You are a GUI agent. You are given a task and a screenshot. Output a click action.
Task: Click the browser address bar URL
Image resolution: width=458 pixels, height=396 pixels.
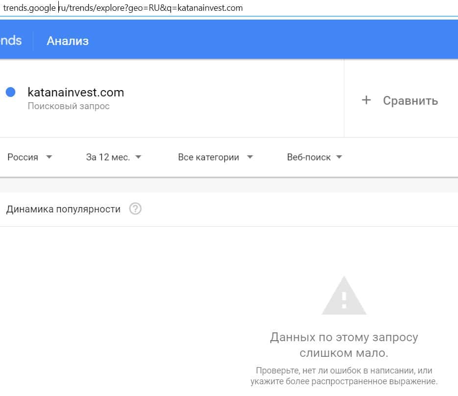[x=122, y=8]
